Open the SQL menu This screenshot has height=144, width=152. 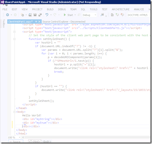(83, 9)
